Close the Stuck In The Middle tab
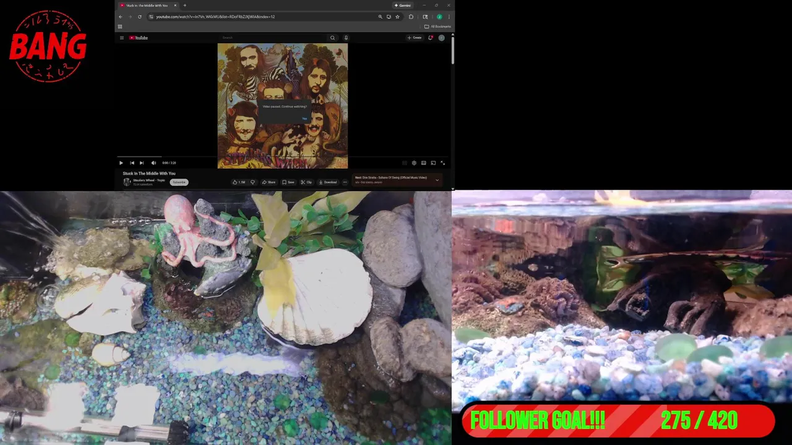 point(174,5)
